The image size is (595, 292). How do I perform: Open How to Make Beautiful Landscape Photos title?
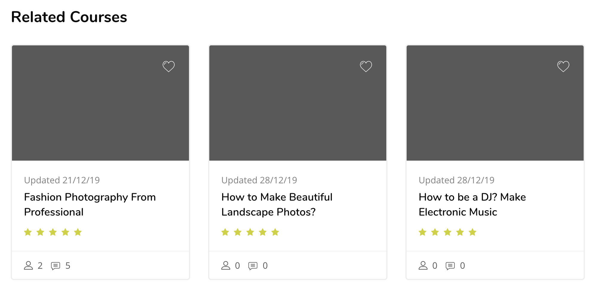click(x=277, y=205)
